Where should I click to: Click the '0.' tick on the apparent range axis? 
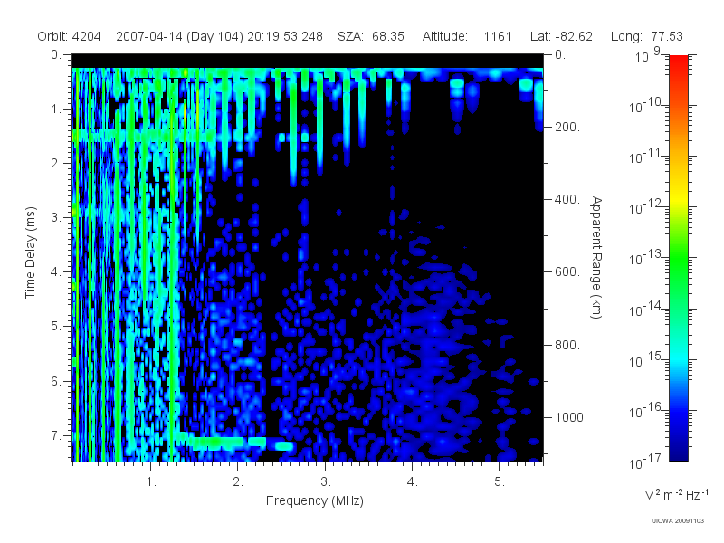pyautogui.click(x=560, y=54)
